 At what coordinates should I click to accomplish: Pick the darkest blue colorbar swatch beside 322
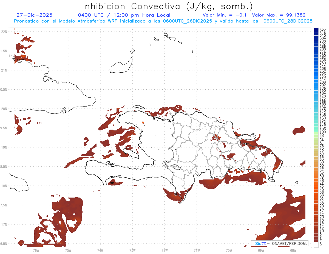pos(316,29)
